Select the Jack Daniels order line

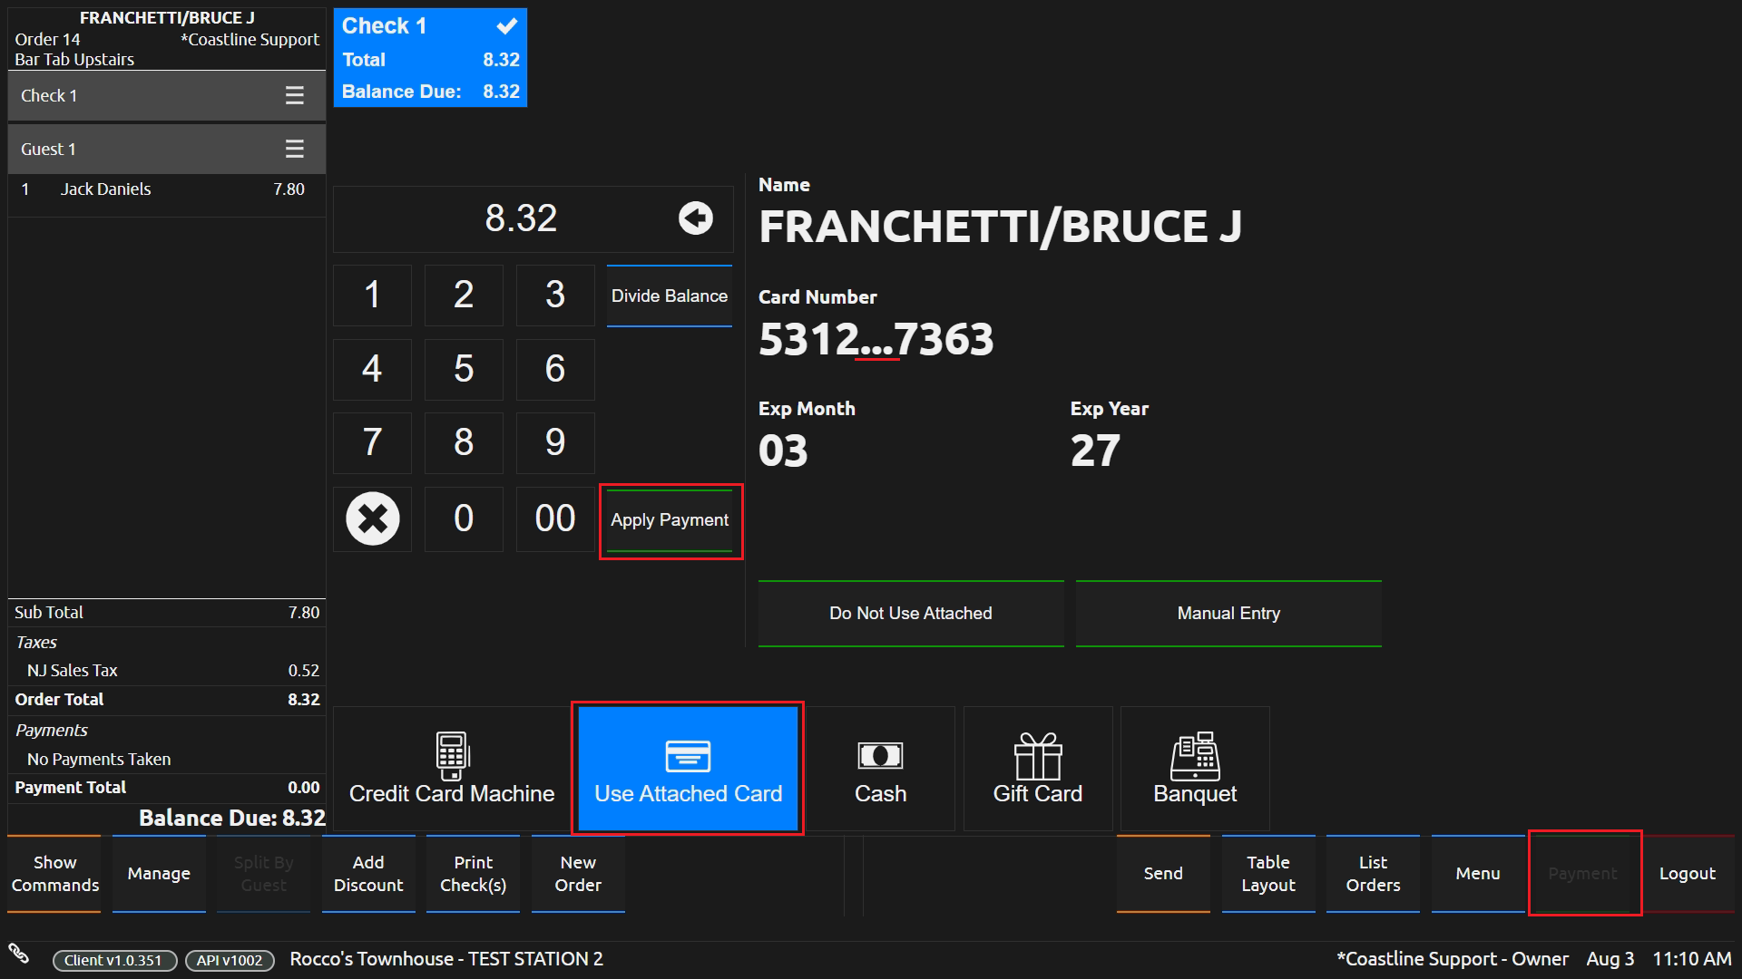pyautogui.click(x=166, y=189)
